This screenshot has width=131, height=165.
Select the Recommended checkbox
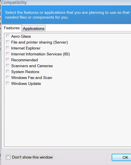coord(8,60)
